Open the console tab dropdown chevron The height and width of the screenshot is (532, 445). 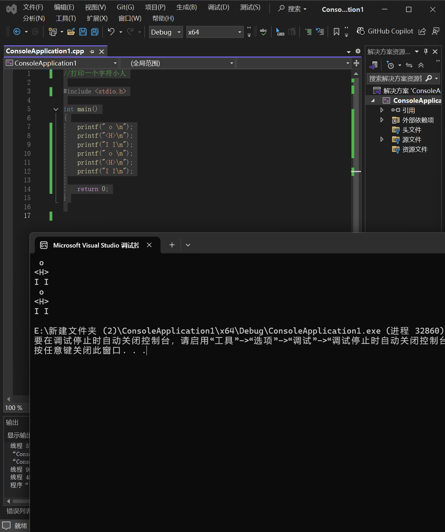pos(188,245)
